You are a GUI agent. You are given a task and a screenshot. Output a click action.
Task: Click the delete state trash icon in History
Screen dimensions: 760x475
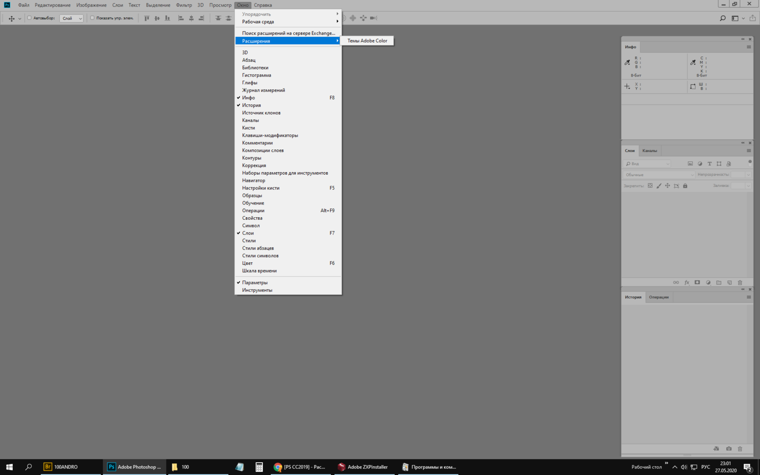coord(740,449)
